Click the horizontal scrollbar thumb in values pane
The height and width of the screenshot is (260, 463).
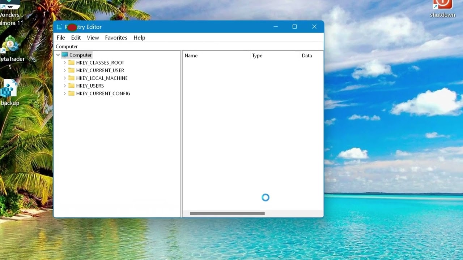[x=227, y=213]
